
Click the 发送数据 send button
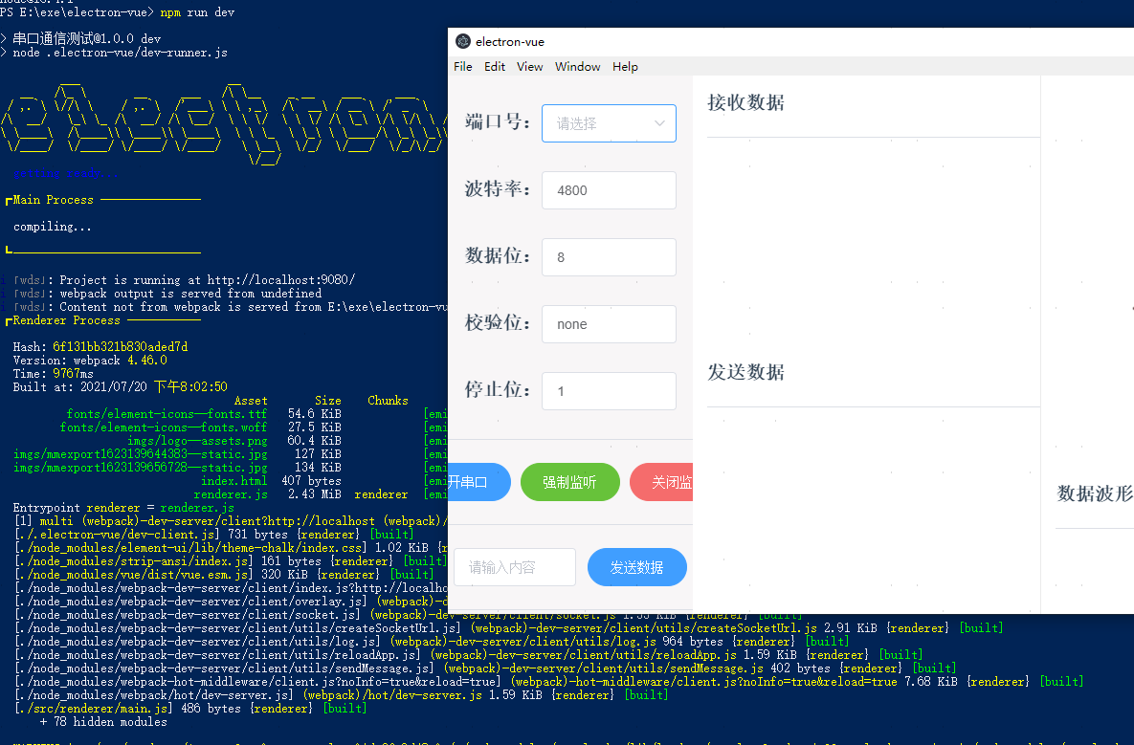(637, 567)
